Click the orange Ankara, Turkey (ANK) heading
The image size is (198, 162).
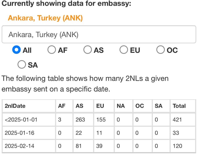click(x=45, y=18)
